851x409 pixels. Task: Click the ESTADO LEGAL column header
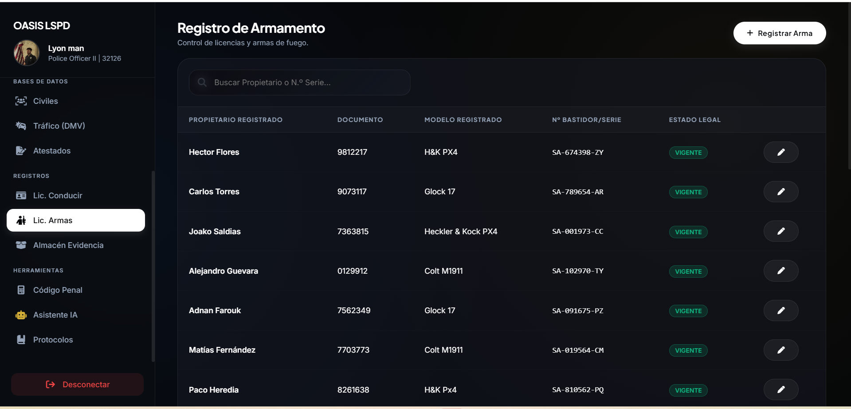[x=695, y=120]
